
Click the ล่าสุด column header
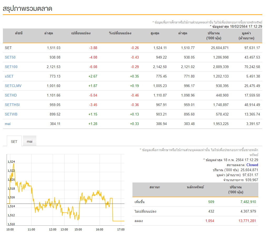(x=49, y=33)
